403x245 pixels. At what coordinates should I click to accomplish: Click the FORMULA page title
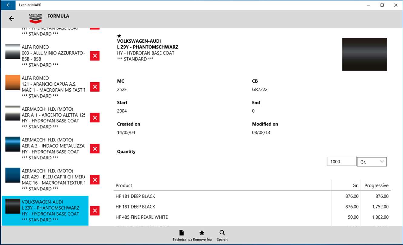tap(58, 16)
